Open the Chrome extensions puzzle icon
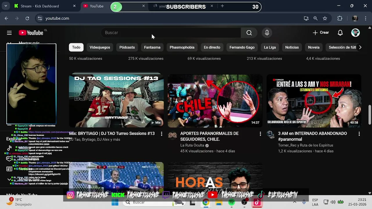The height and width of the screenshot is (209, 372). pyautogui.click(x=340, y=18)
